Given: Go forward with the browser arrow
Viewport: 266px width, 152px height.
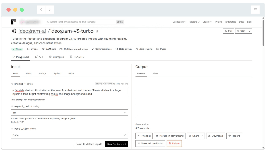Looking at the screenshot, I should [50, 10].
